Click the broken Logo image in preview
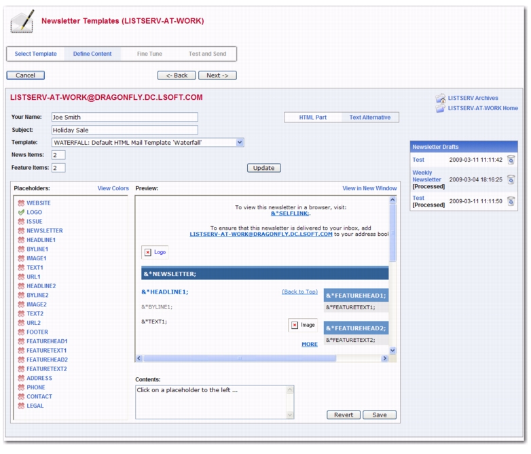 [x=155, y=252]
